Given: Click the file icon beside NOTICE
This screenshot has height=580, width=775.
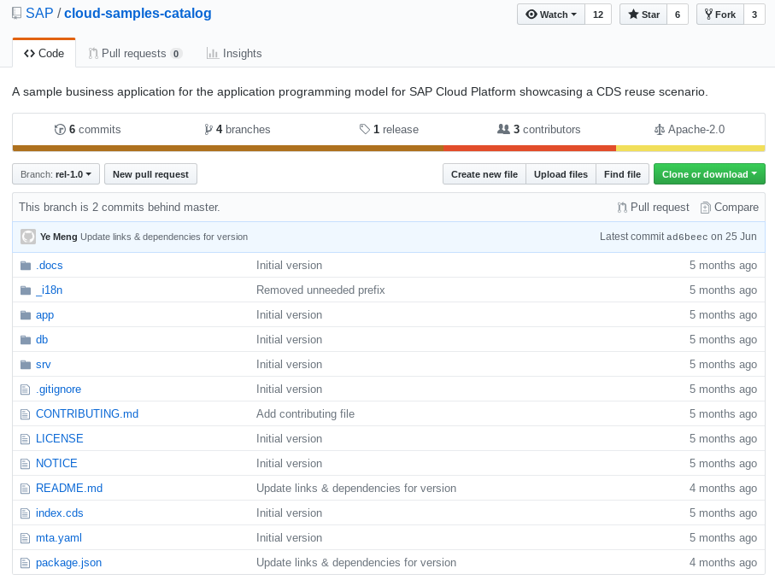Looking at the screenshot, I should (x=26, y=464).
